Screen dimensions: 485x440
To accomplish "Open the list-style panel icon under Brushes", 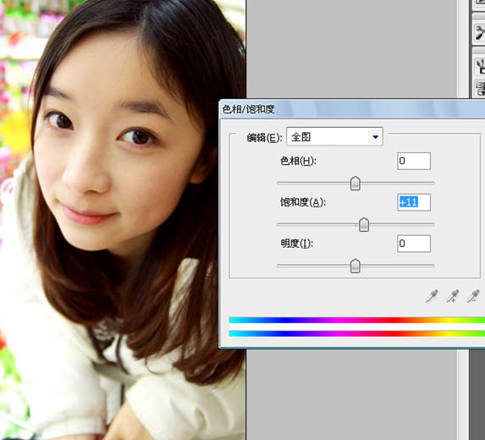I will click(x=480, y=89).
